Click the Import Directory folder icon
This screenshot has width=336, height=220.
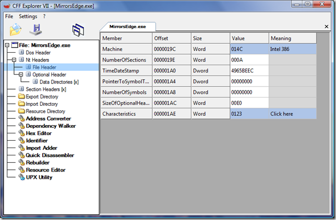click(21, 104)
